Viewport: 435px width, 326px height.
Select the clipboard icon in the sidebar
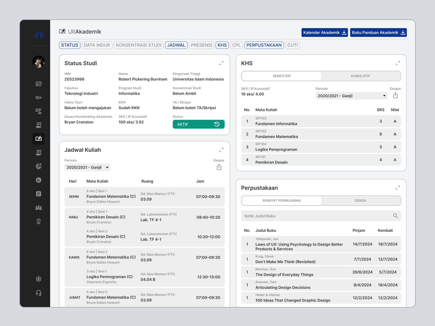click(x=38, y=193)
